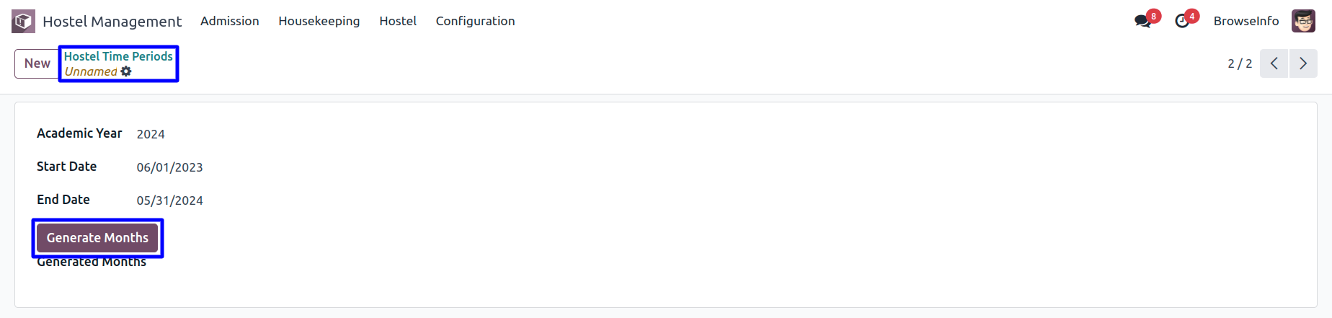The width and height of the screenshot is (1332, 318).
Task: Select the Start Date field 06/01/2023
Action: (x=170, y=167)
